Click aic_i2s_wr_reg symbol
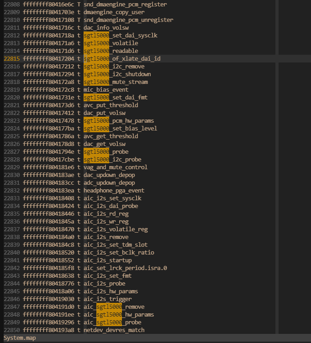The height and width of the screenshot is (343, 311). point(106,222)
